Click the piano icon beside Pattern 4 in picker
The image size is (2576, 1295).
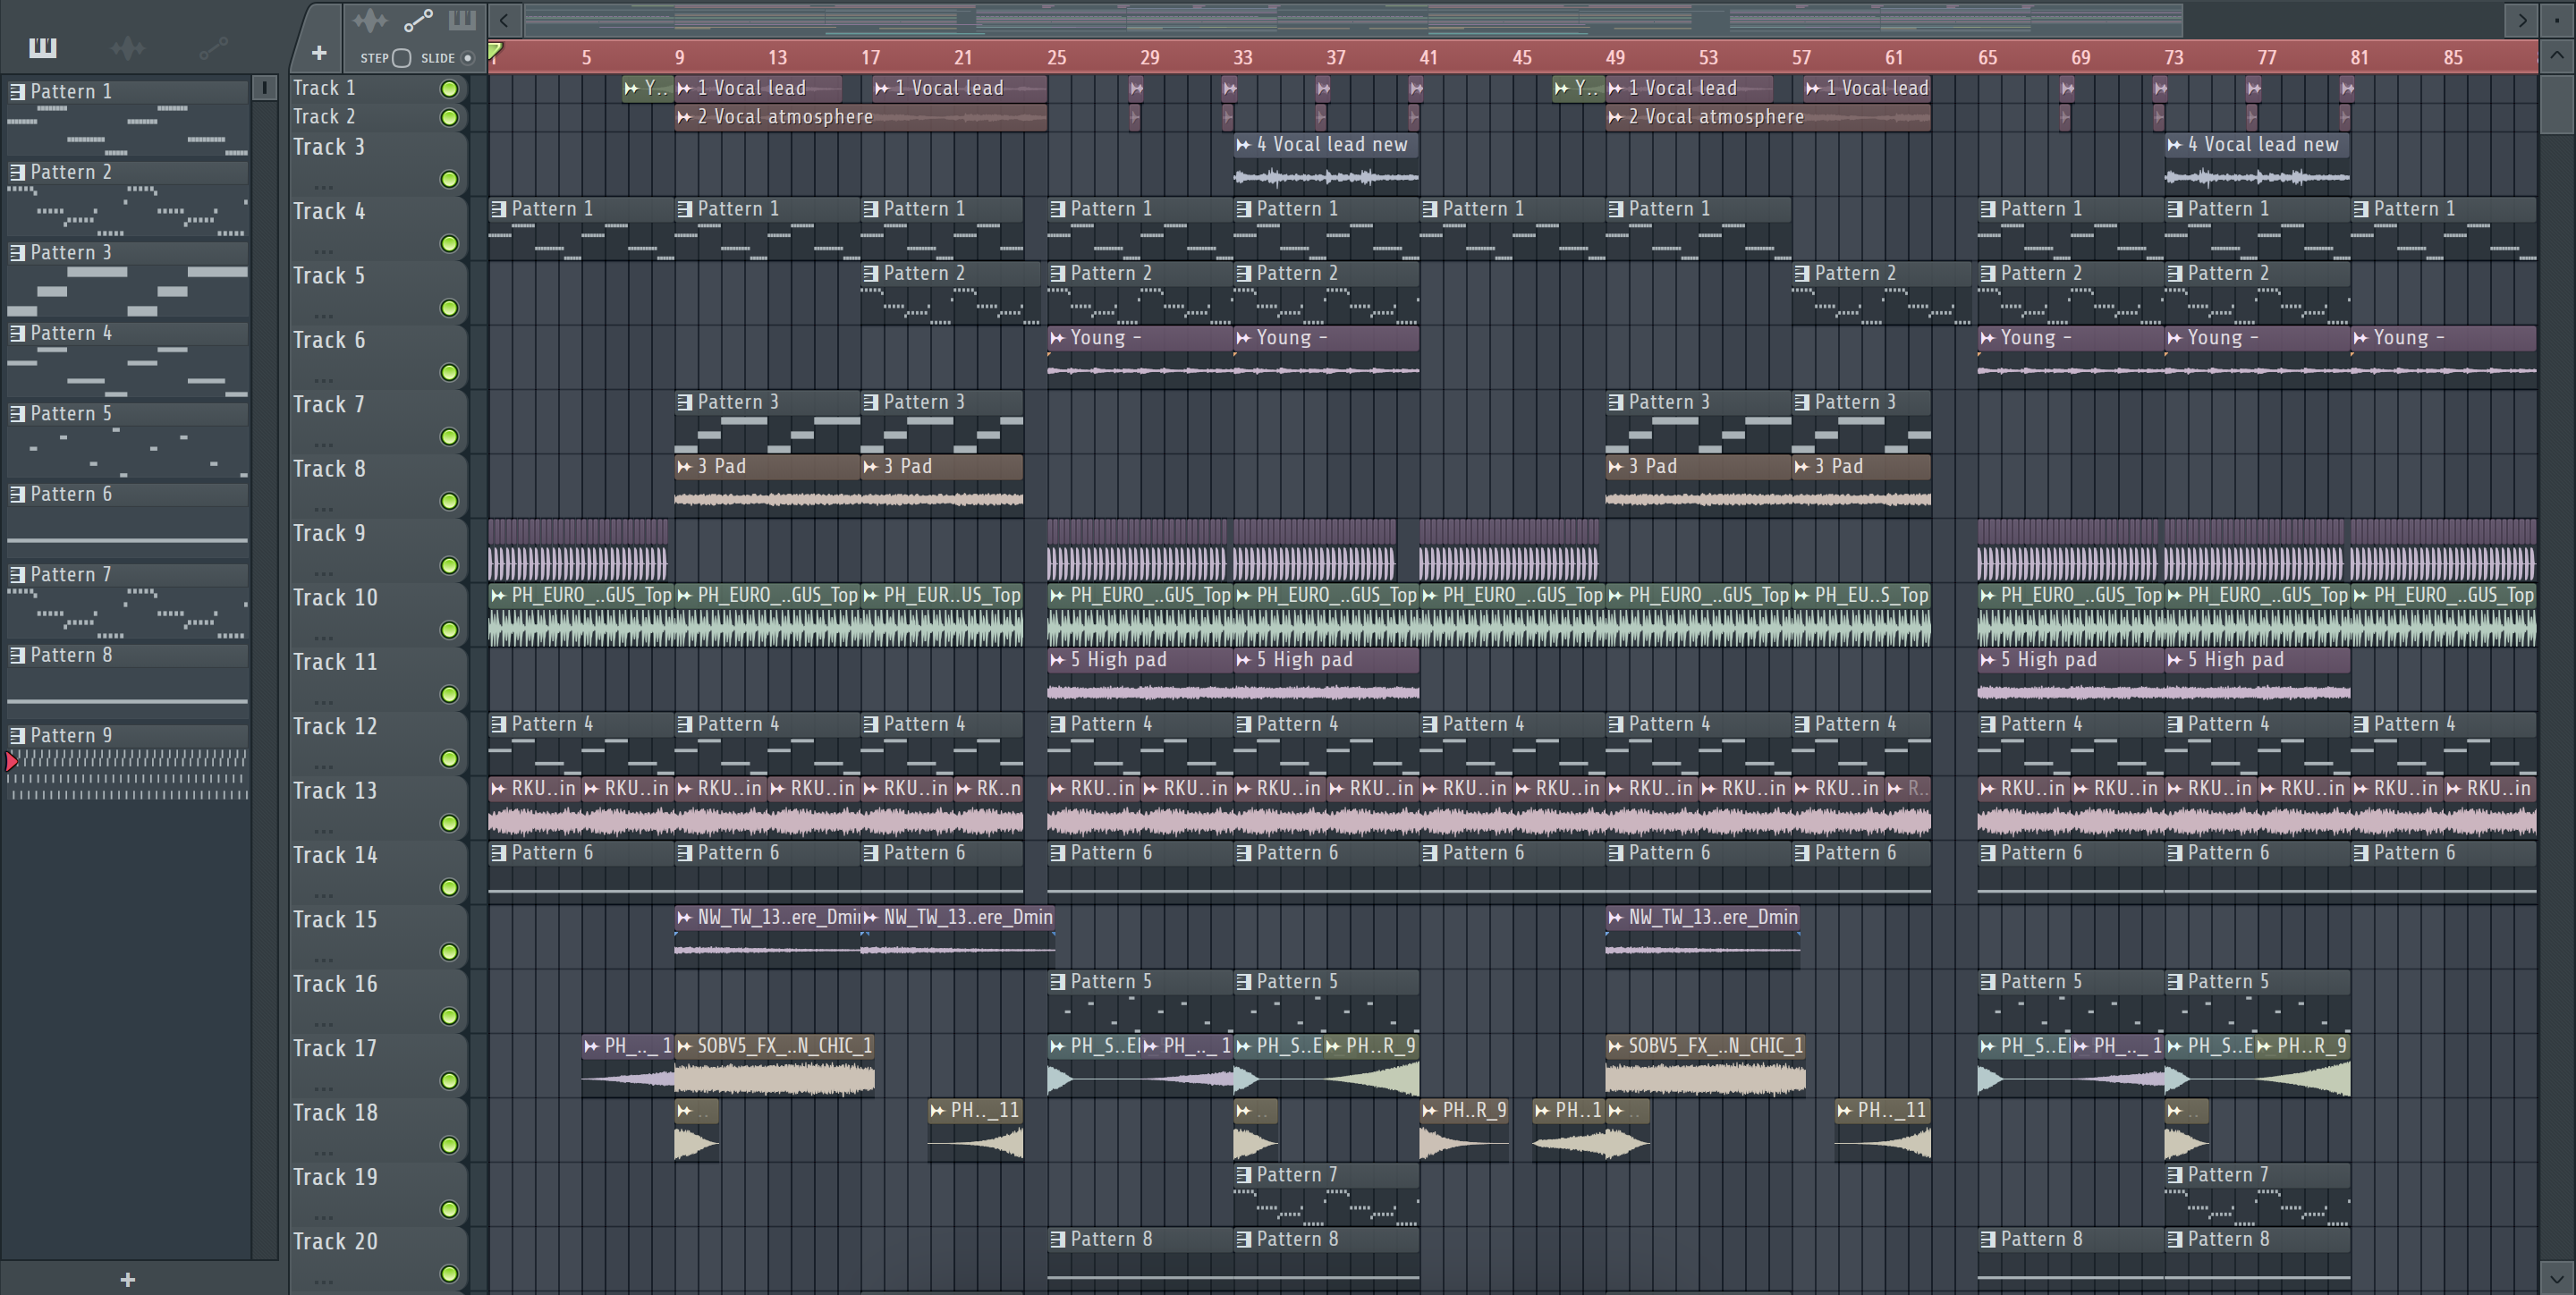17,333
